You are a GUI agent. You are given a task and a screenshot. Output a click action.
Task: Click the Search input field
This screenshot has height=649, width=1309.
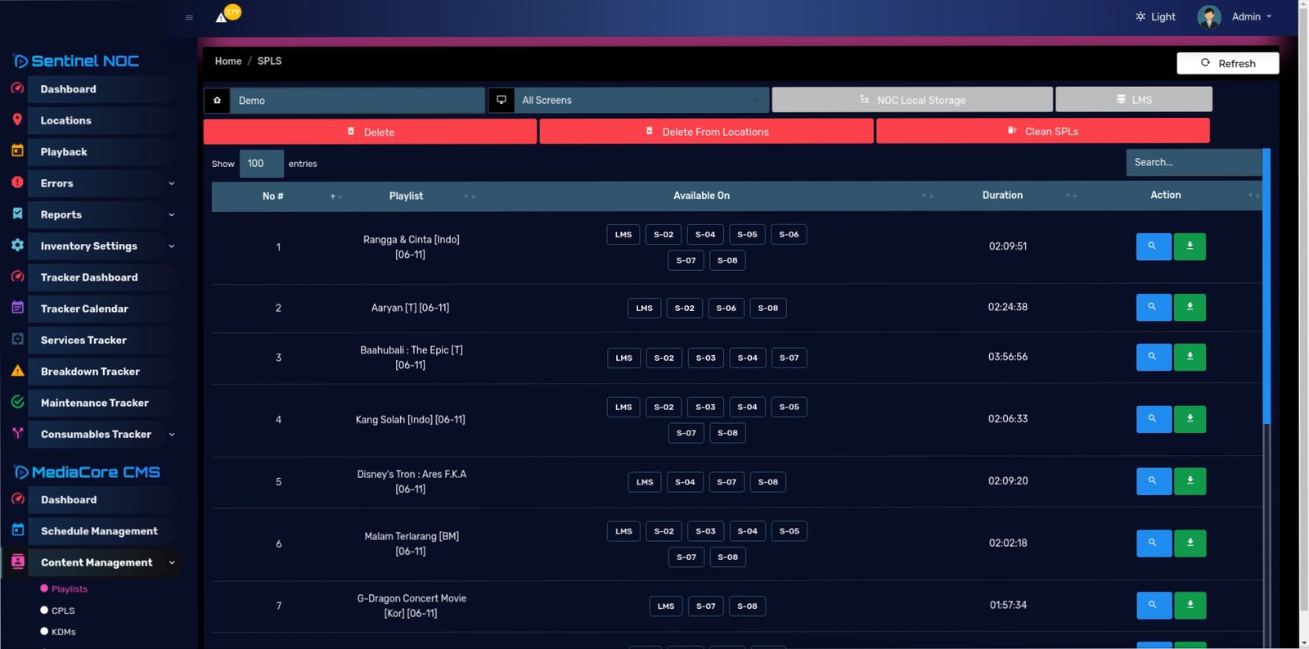[x=1193, y=163]
